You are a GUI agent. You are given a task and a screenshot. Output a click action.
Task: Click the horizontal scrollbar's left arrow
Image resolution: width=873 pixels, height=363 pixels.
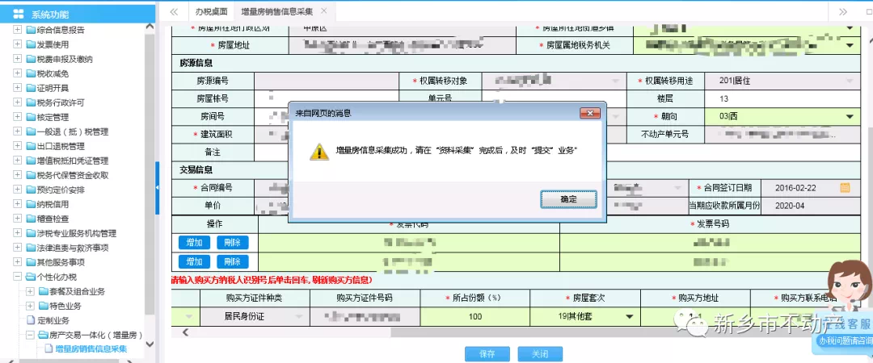pyautogui.click(x=185, y=332)
